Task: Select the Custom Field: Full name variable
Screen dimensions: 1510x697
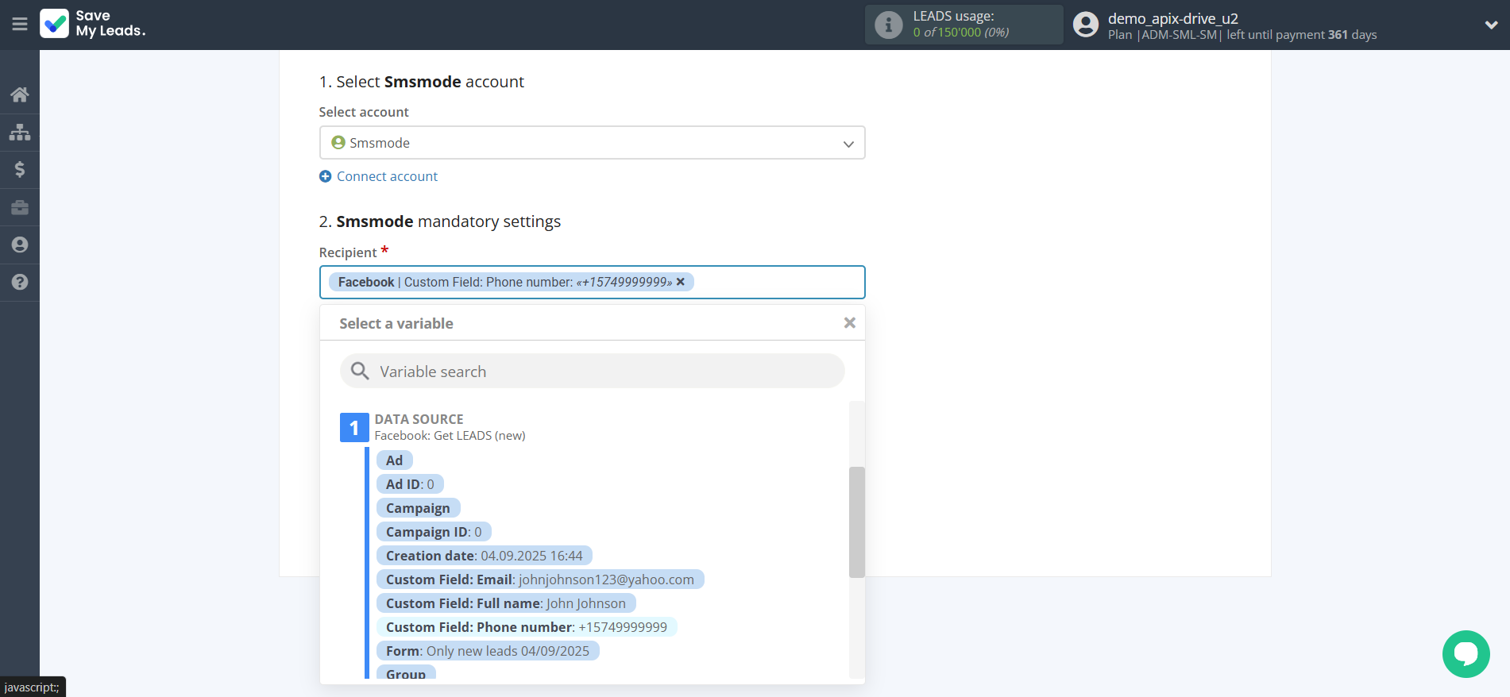Action: click(x=505, y=603)
